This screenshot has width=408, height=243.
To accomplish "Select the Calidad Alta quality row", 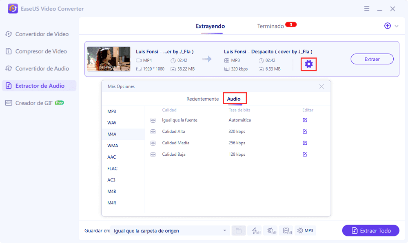I will (237, 132).
